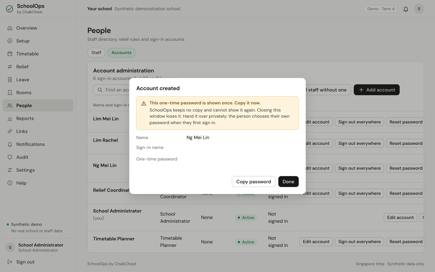The width and height of the screenshot is (435, 272).
Task: Select the Accounts tab
Action: tap(122, 53)
